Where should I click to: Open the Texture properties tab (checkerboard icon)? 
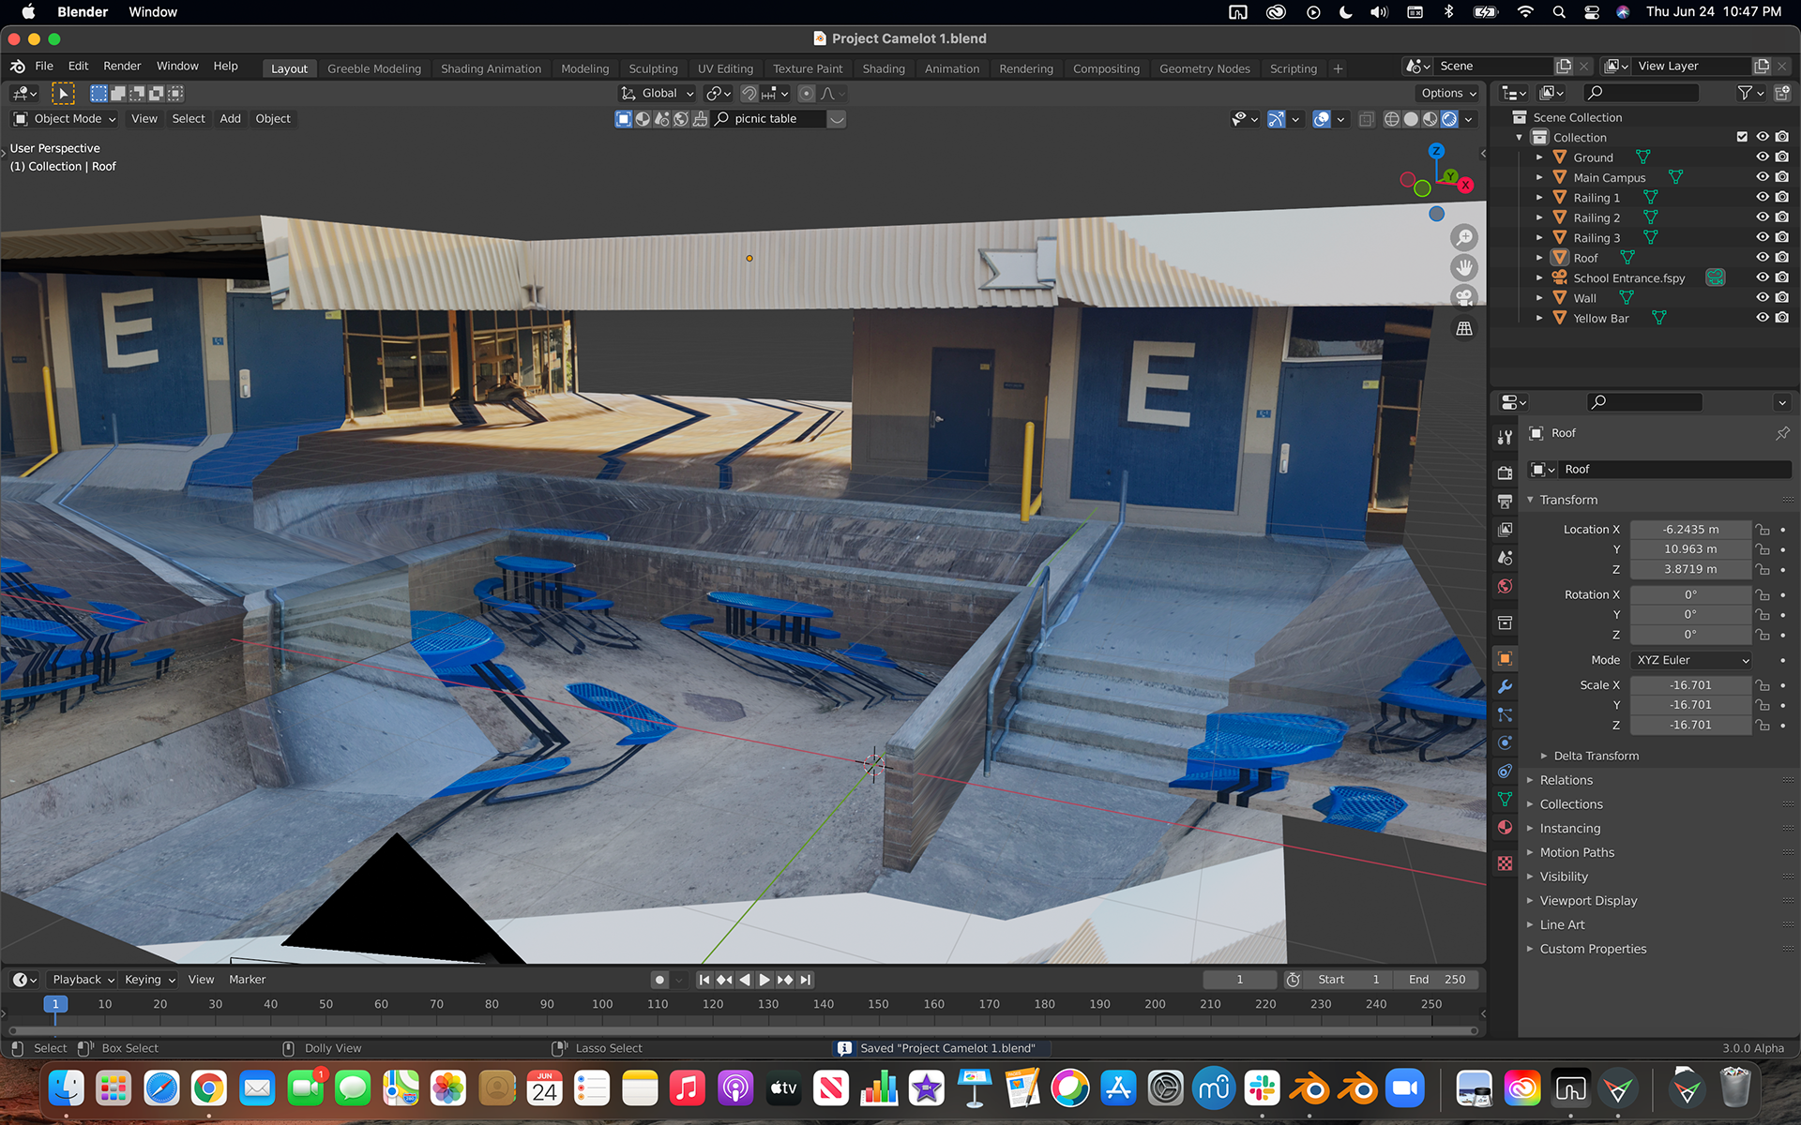coord(1505,863)
